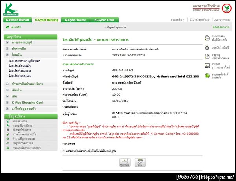Click the คำถามที่ถูกถามบ่อย FAQ icon
This screenshot has height=181, width=236.
pos(8,139)
